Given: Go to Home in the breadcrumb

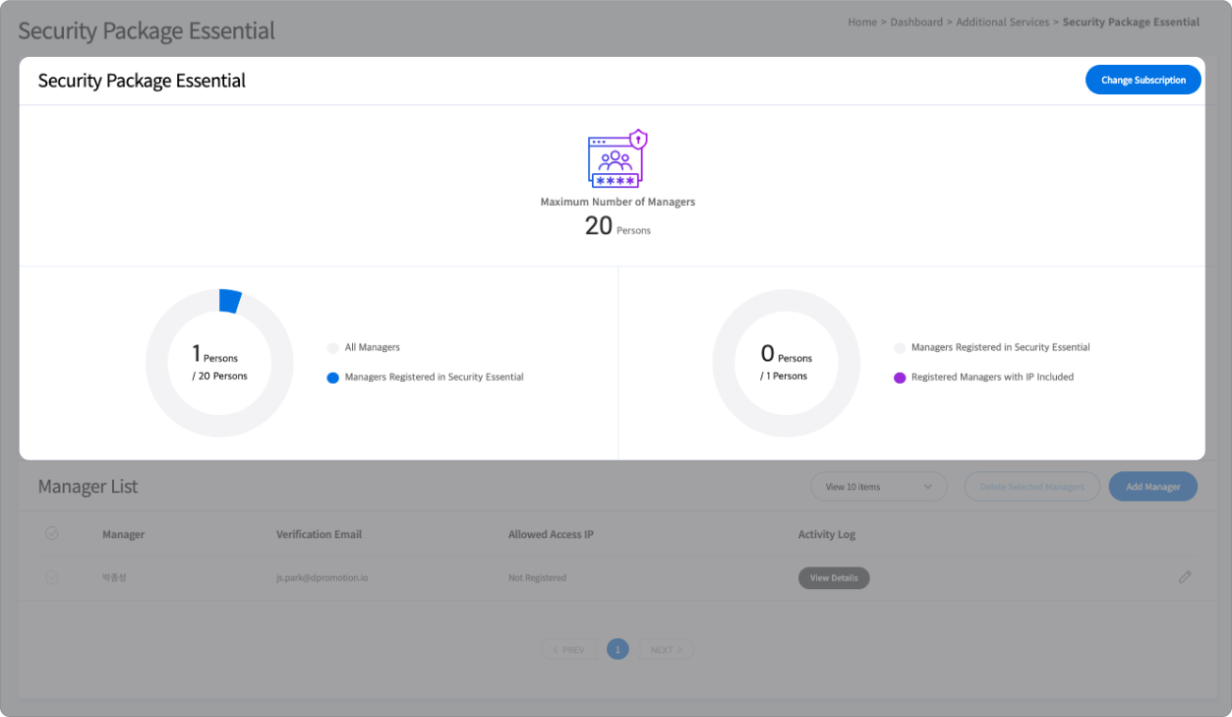Looking at the screenshot, I should 861,22.
